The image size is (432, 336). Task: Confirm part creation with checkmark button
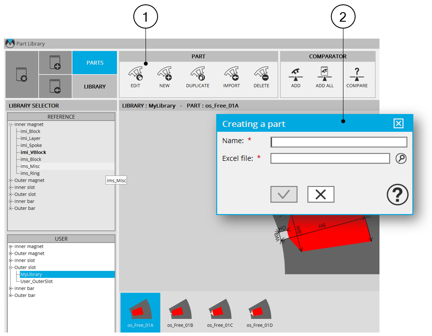(284, 195)
